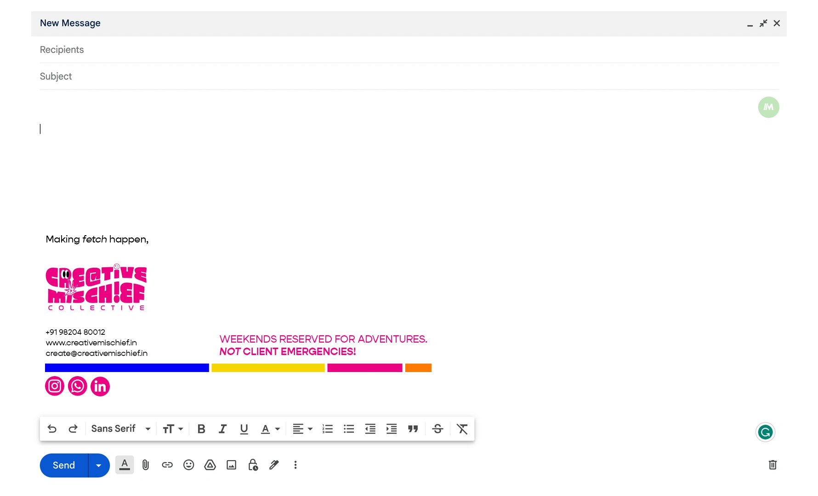Viewport: 818px width, 496px height.
Task: Click the "WEEKENDS RESERVED FOR ADVENTURES." text
Action: (324, 339)
